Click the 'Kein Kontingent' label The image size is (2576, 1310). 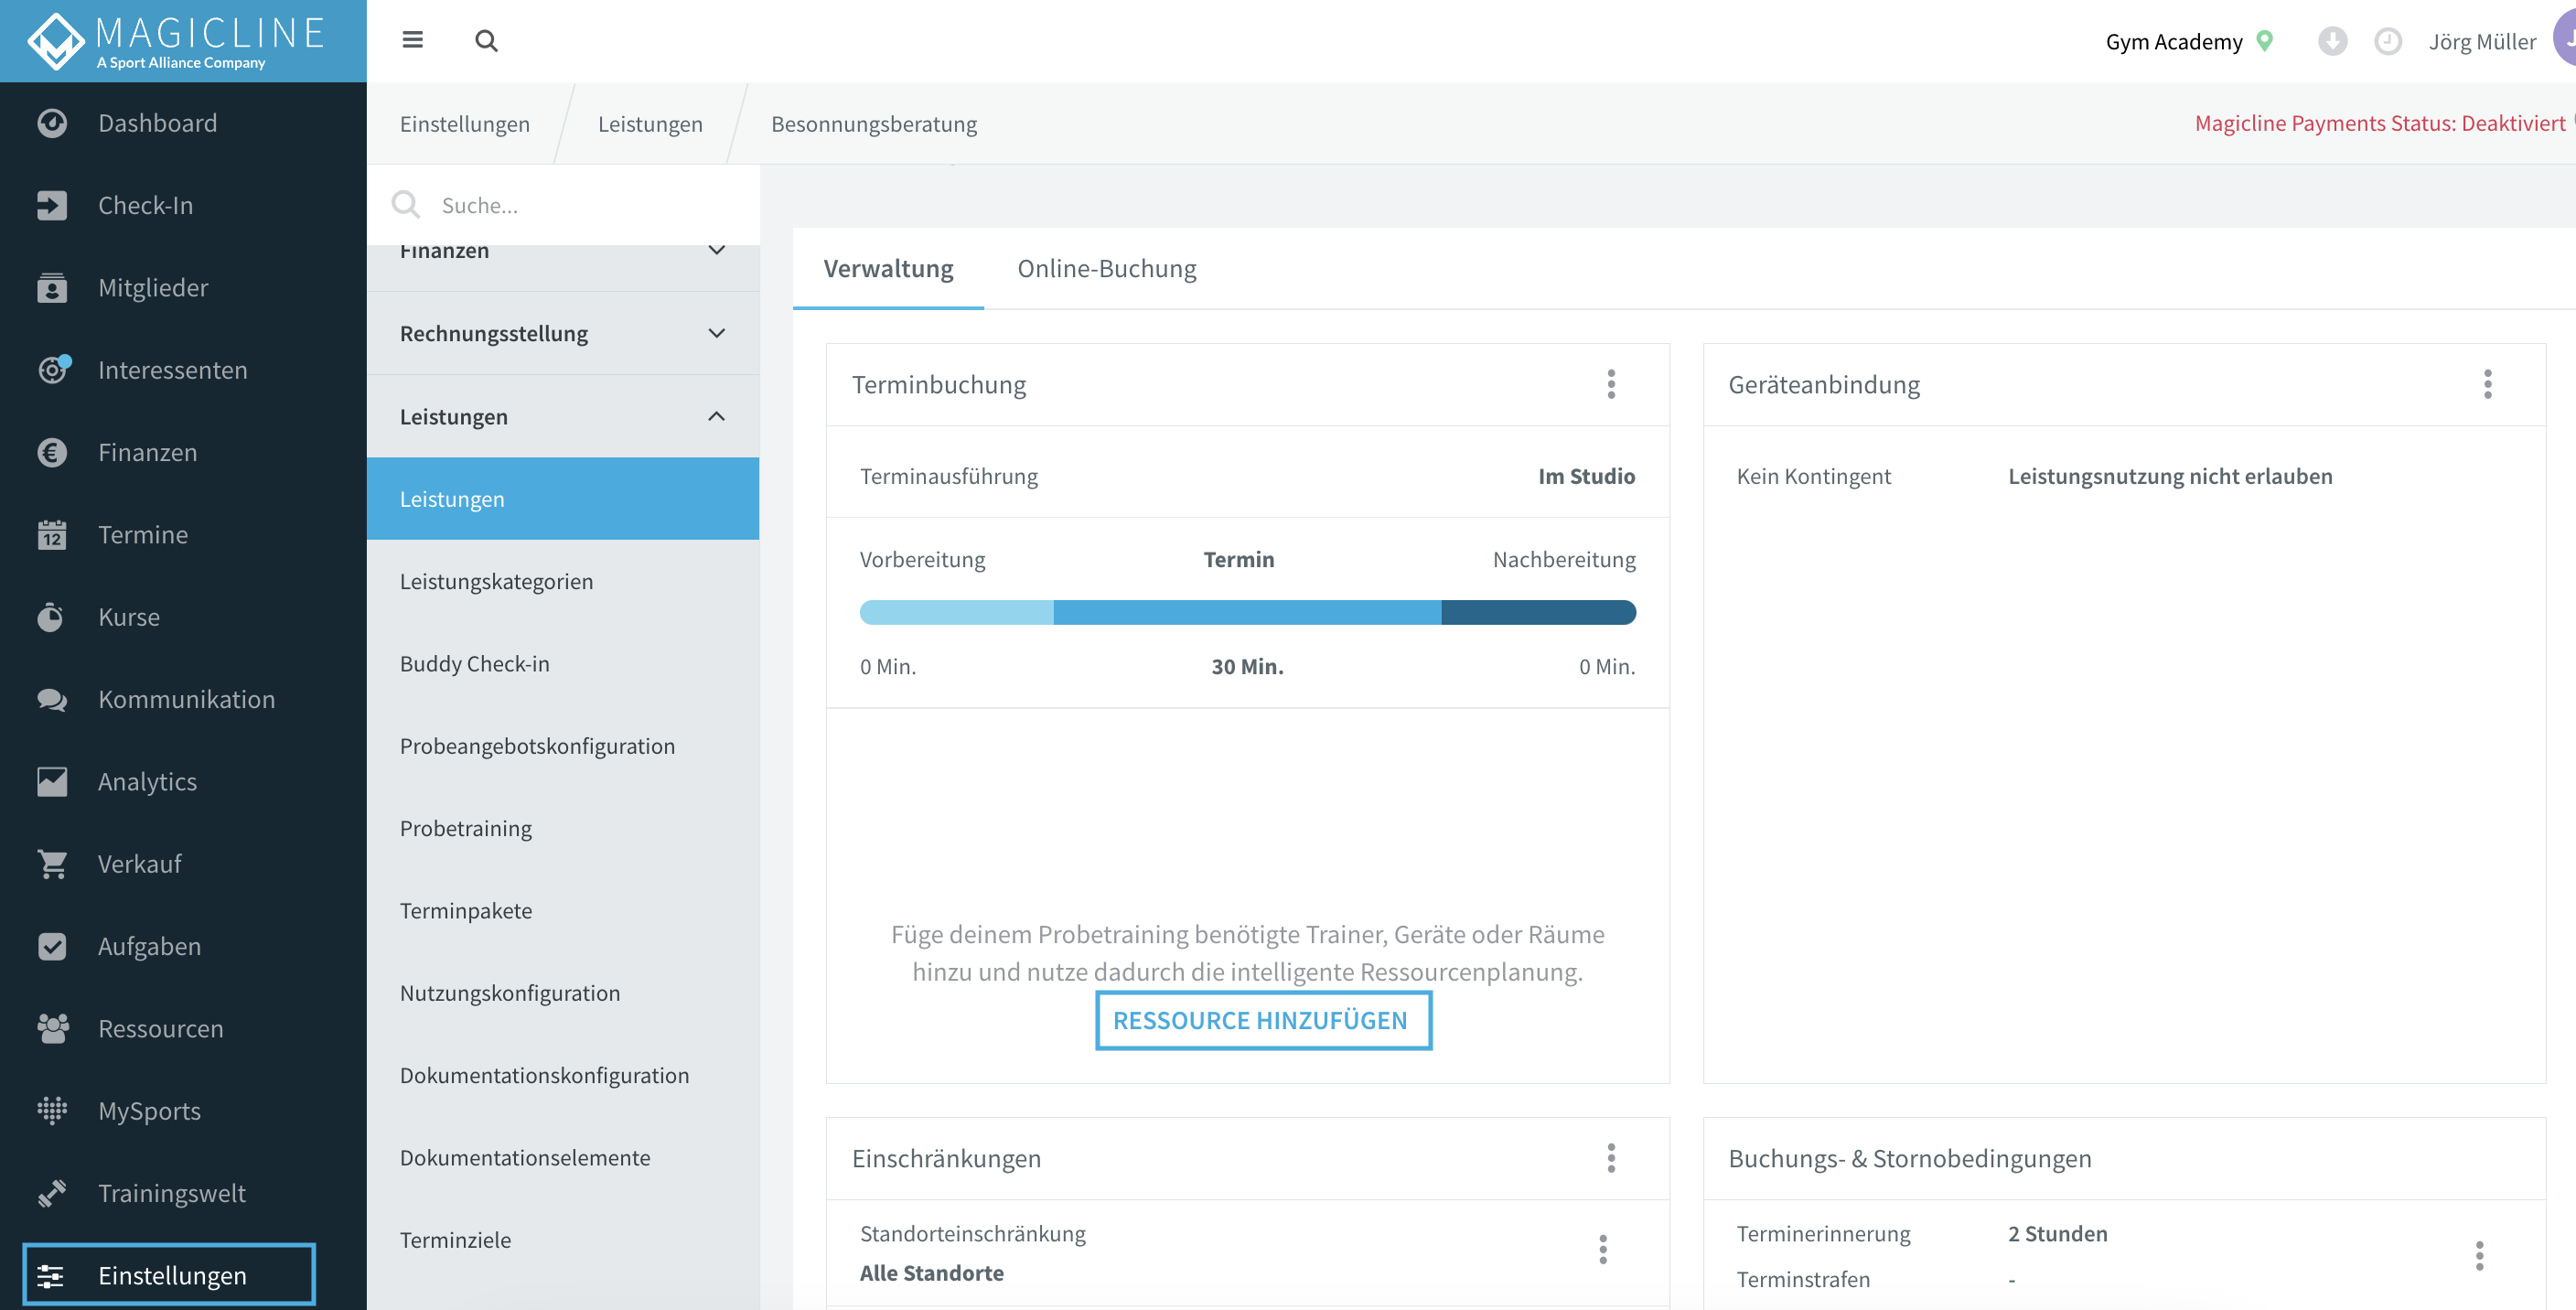[1813, 476]
